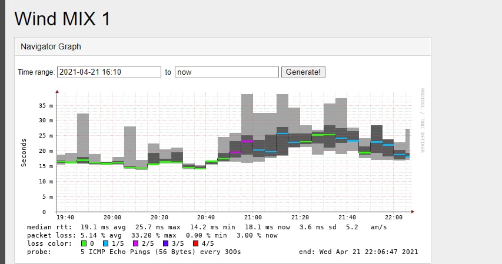Image resolution: width=502 pixels, height=264 pixels.
Task: Select the purple 3/5 loss color swatch
Action: [168, 243]
